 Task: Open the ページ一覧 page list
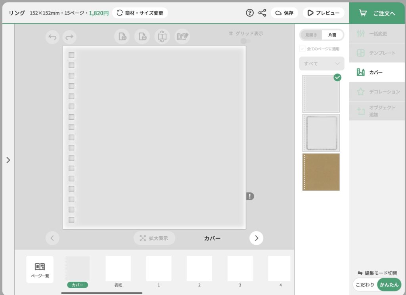40,269
